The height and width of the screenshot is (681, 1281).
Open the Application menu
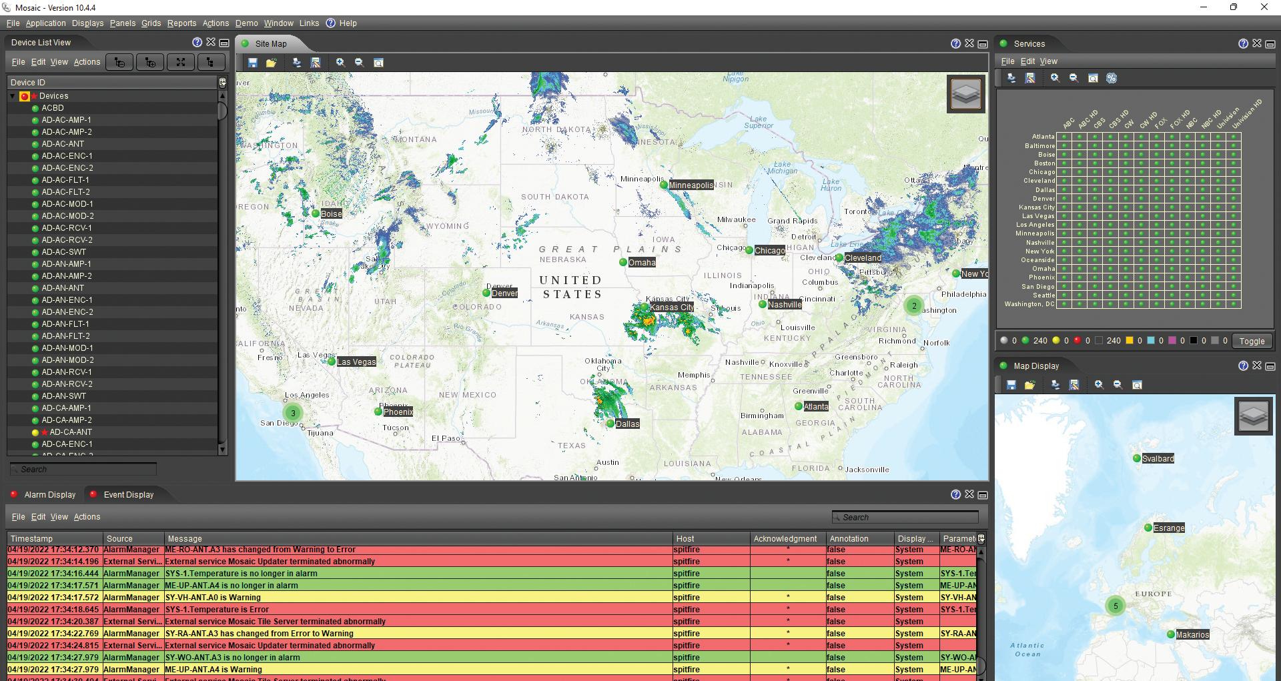pos(45,23)
